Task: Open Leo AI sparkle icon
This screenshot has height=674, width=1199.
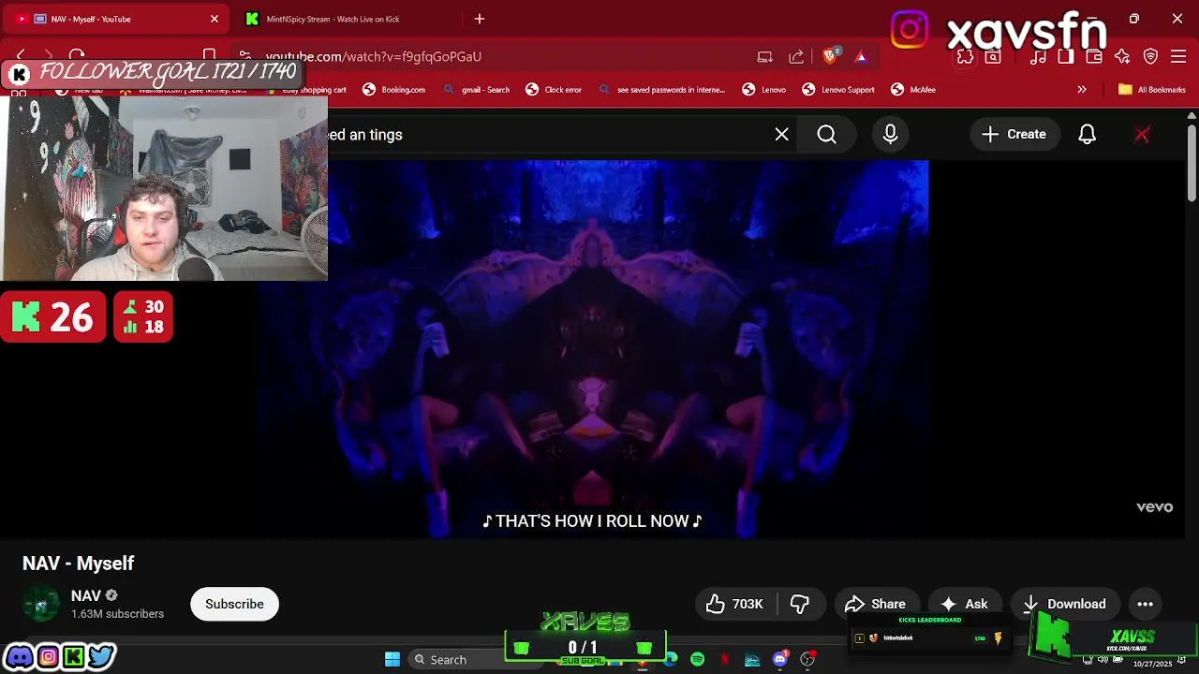Action: pos(1122,56)
